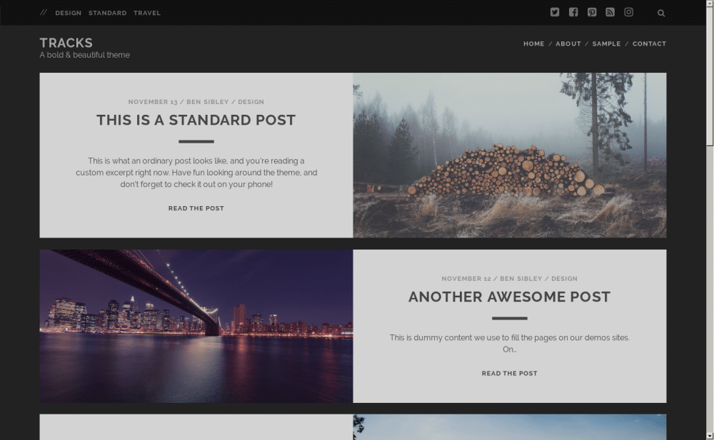
Task: Open "This Is a Standard Post" title
Action: click(196, 120)
